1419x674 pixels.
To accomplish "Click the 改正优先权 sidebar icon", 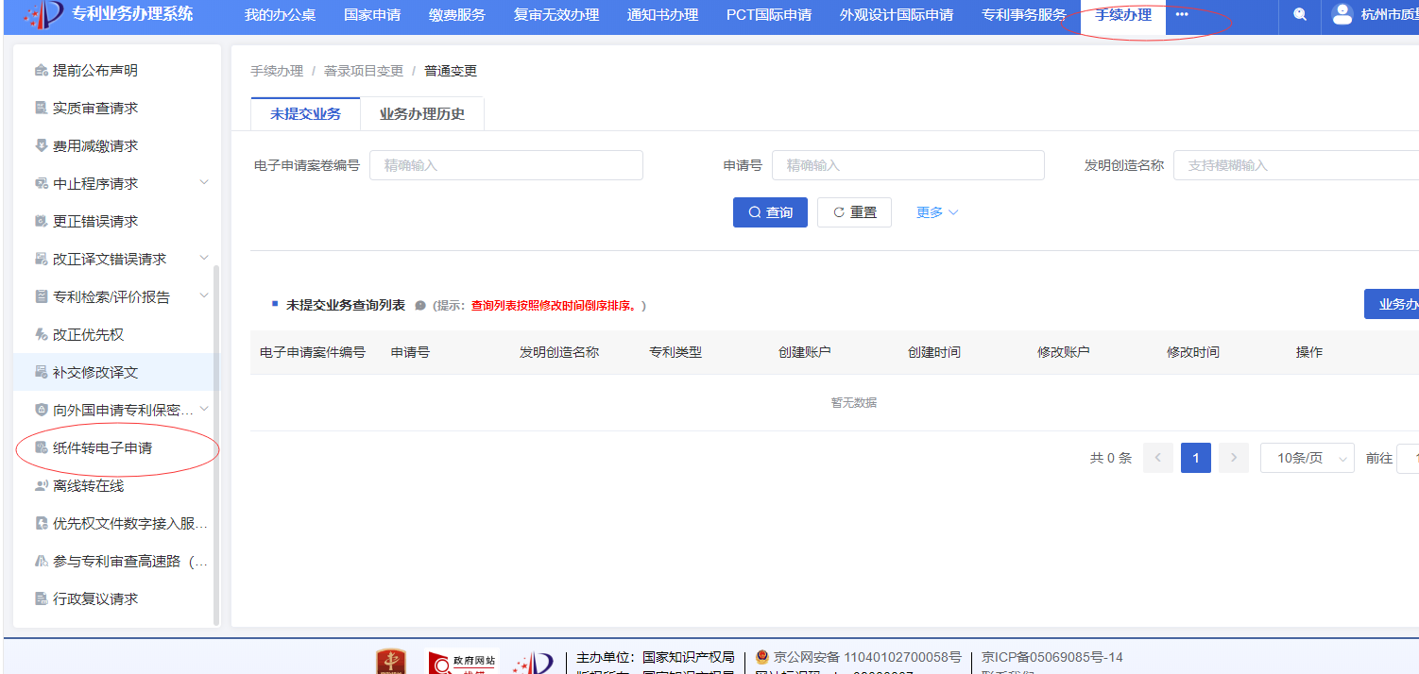I will coord(41,335).
